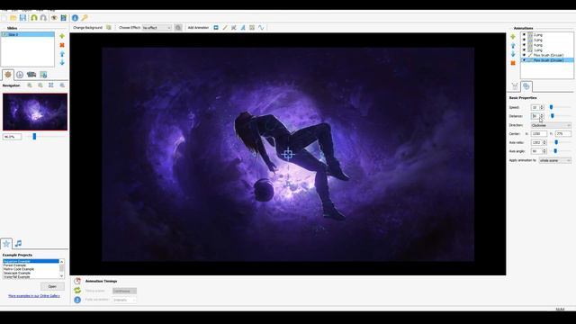Click the Animation Timings clock icon

coord(77,281)
